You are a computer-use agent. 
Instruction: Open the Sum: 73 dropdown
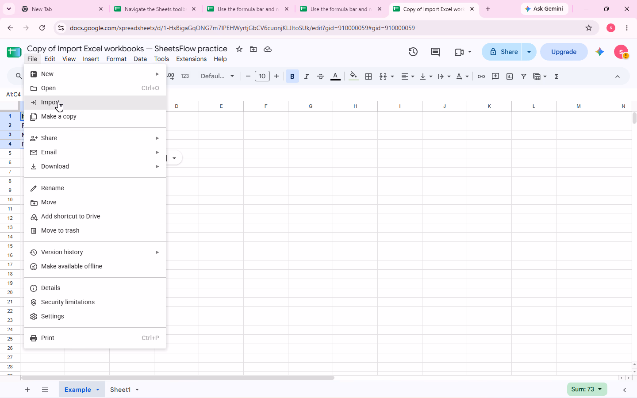coord(587,389)
